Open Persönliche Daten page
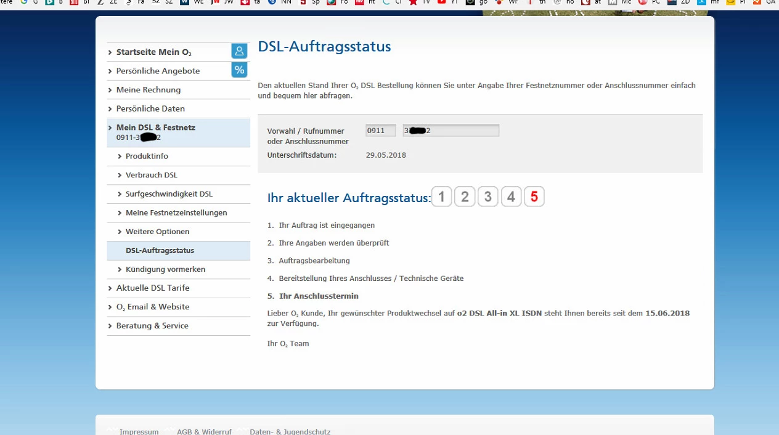Image resolution: width=779 pixels, height=435 pixels. pos(150,108)
